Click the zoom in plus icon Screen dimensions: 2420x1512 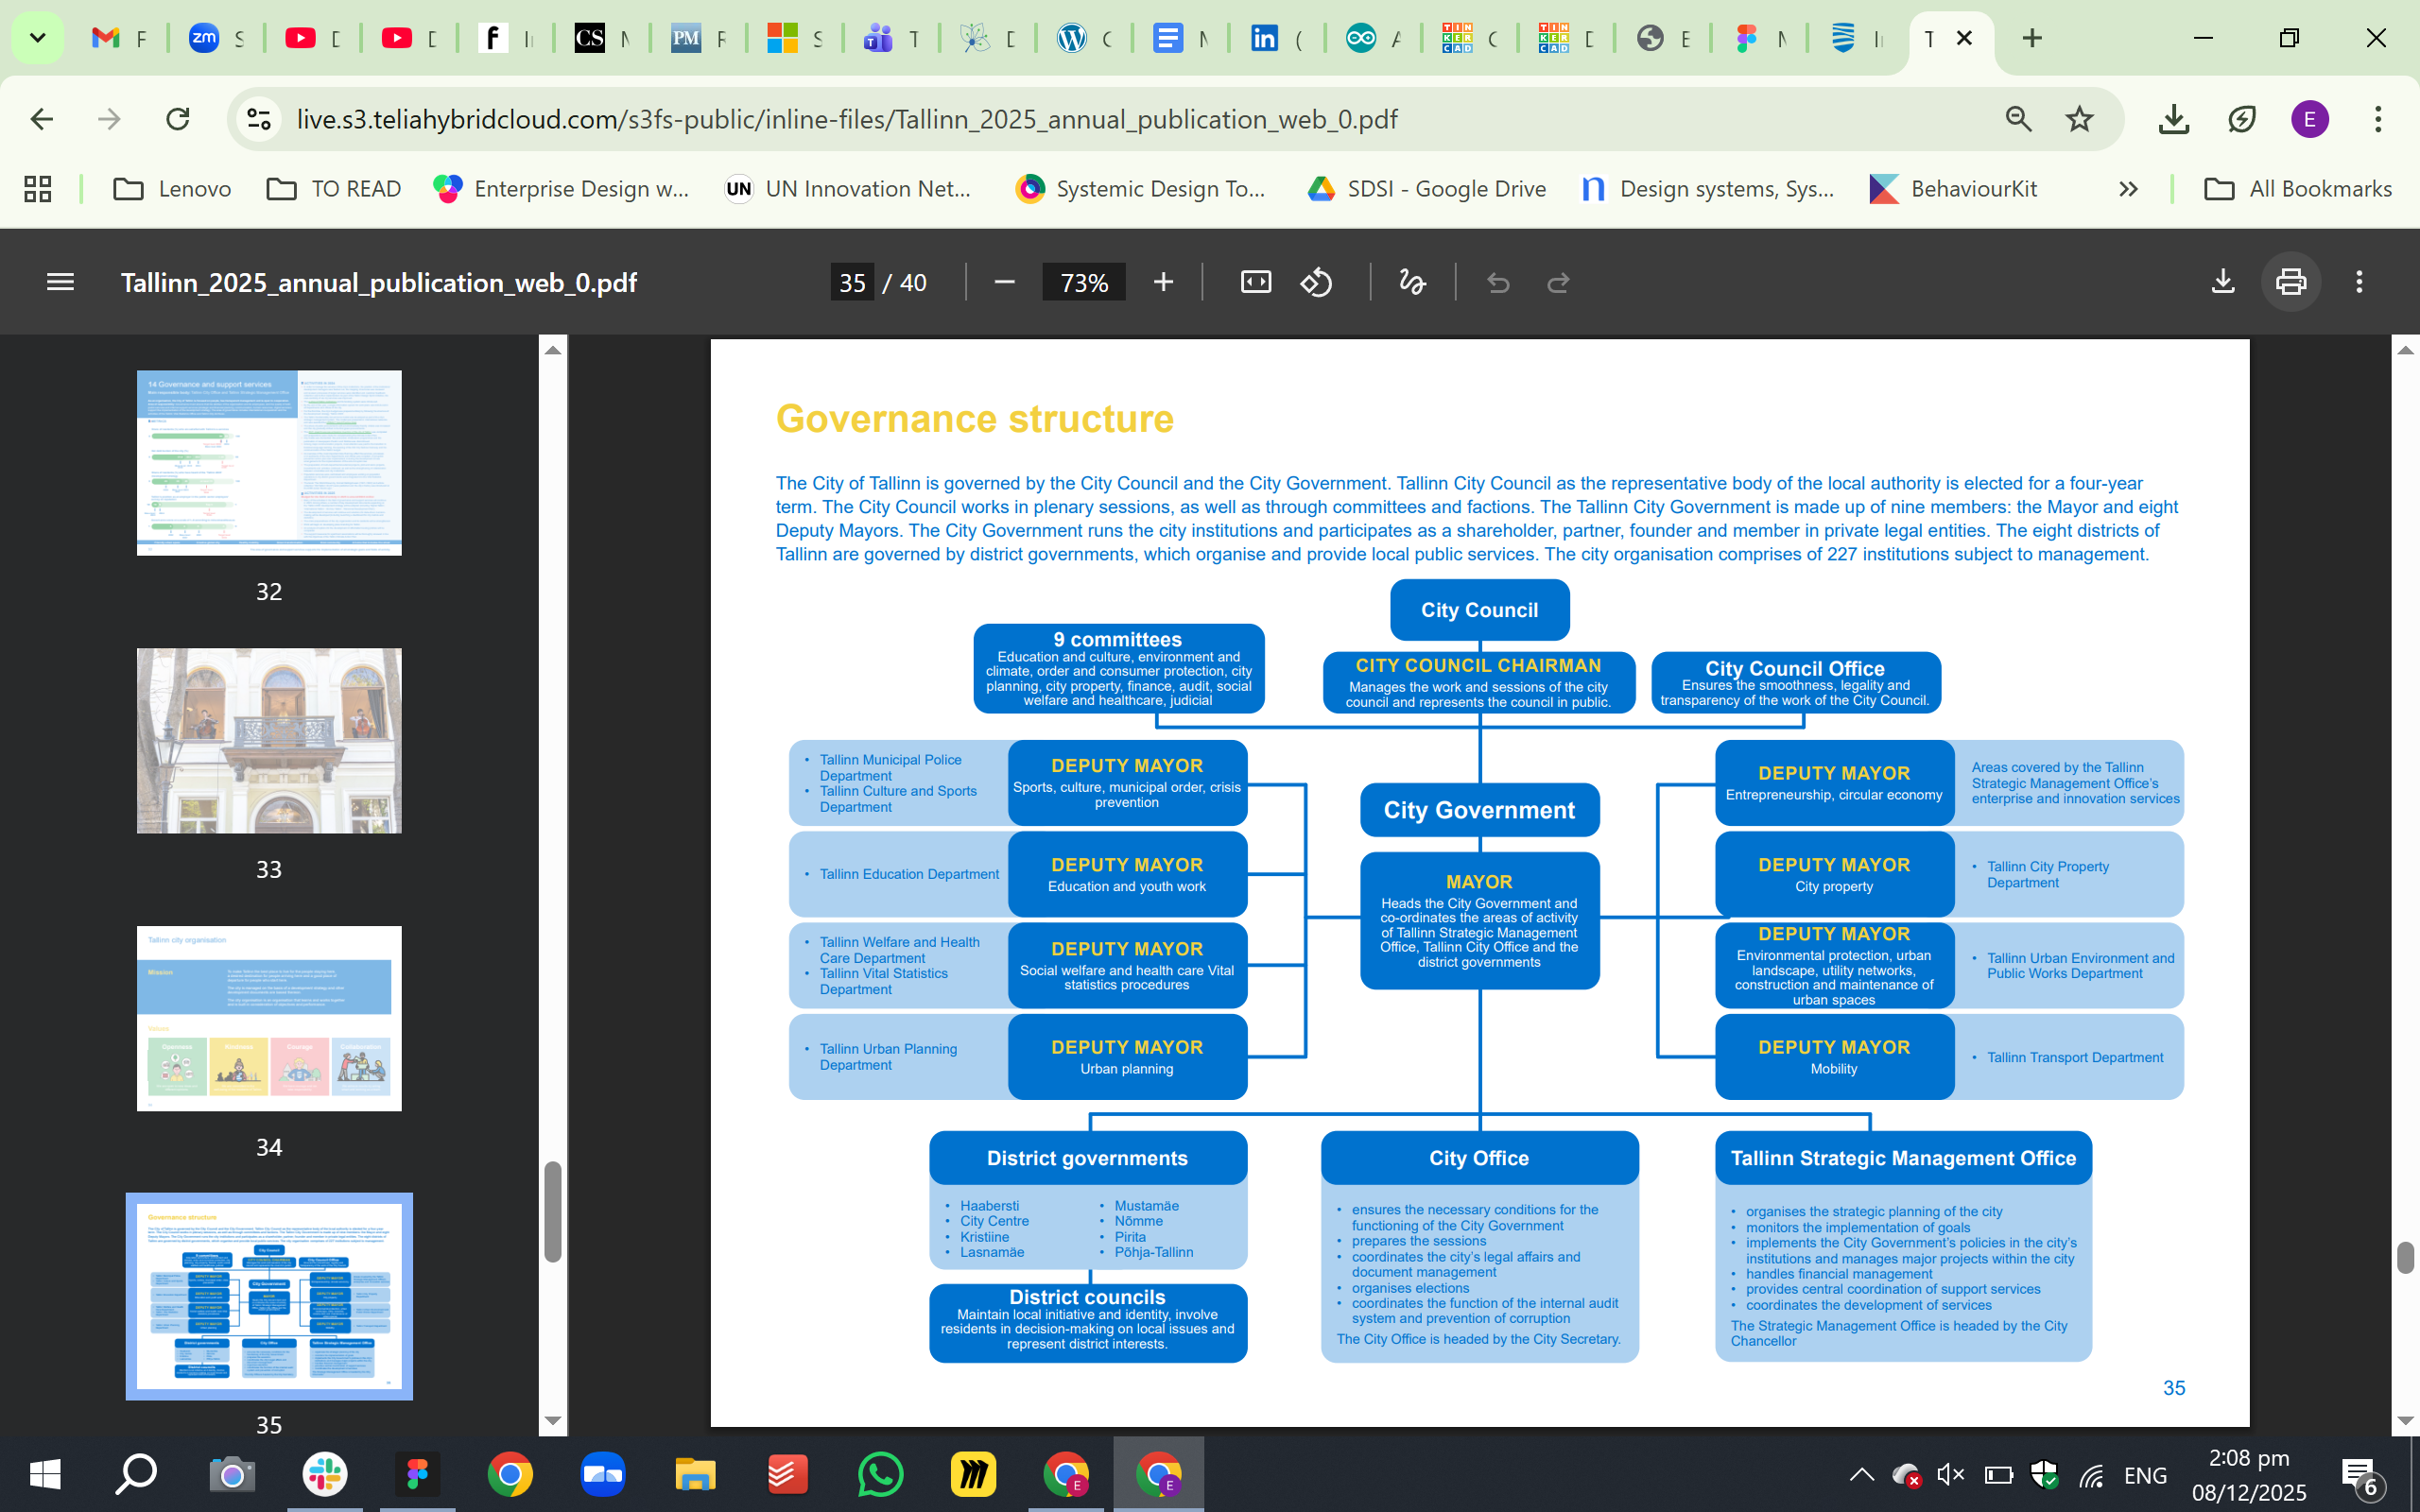[1162, 283]
